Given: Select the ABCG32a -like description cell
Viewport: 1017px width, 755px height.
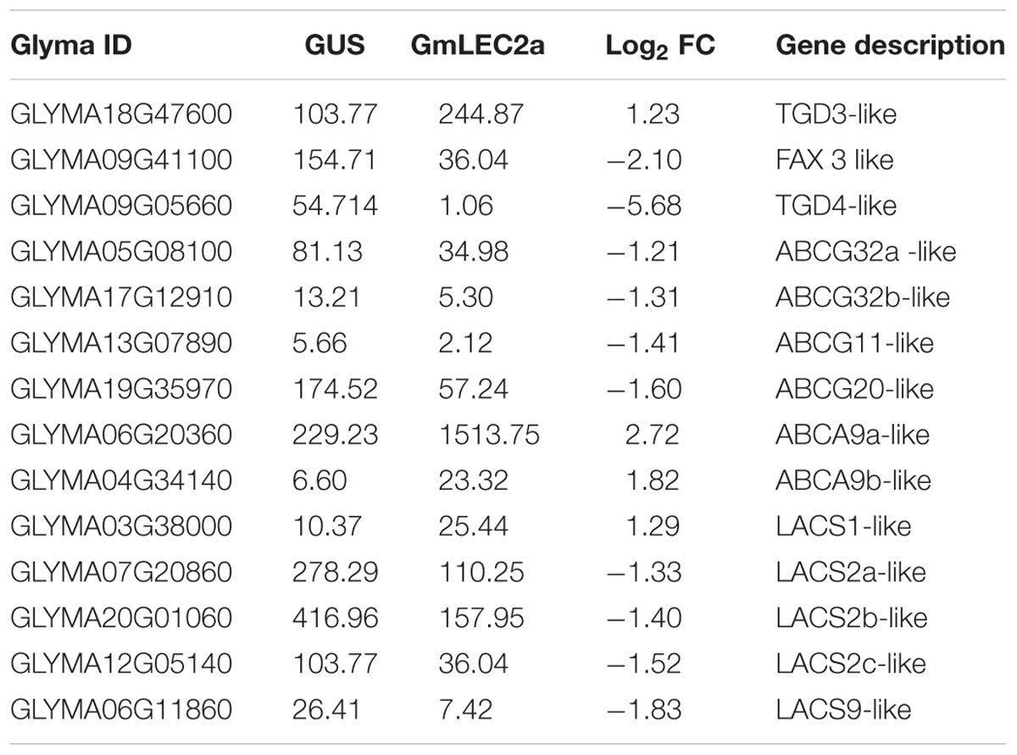Looking at the screenshot, I should tap(865, 252).
